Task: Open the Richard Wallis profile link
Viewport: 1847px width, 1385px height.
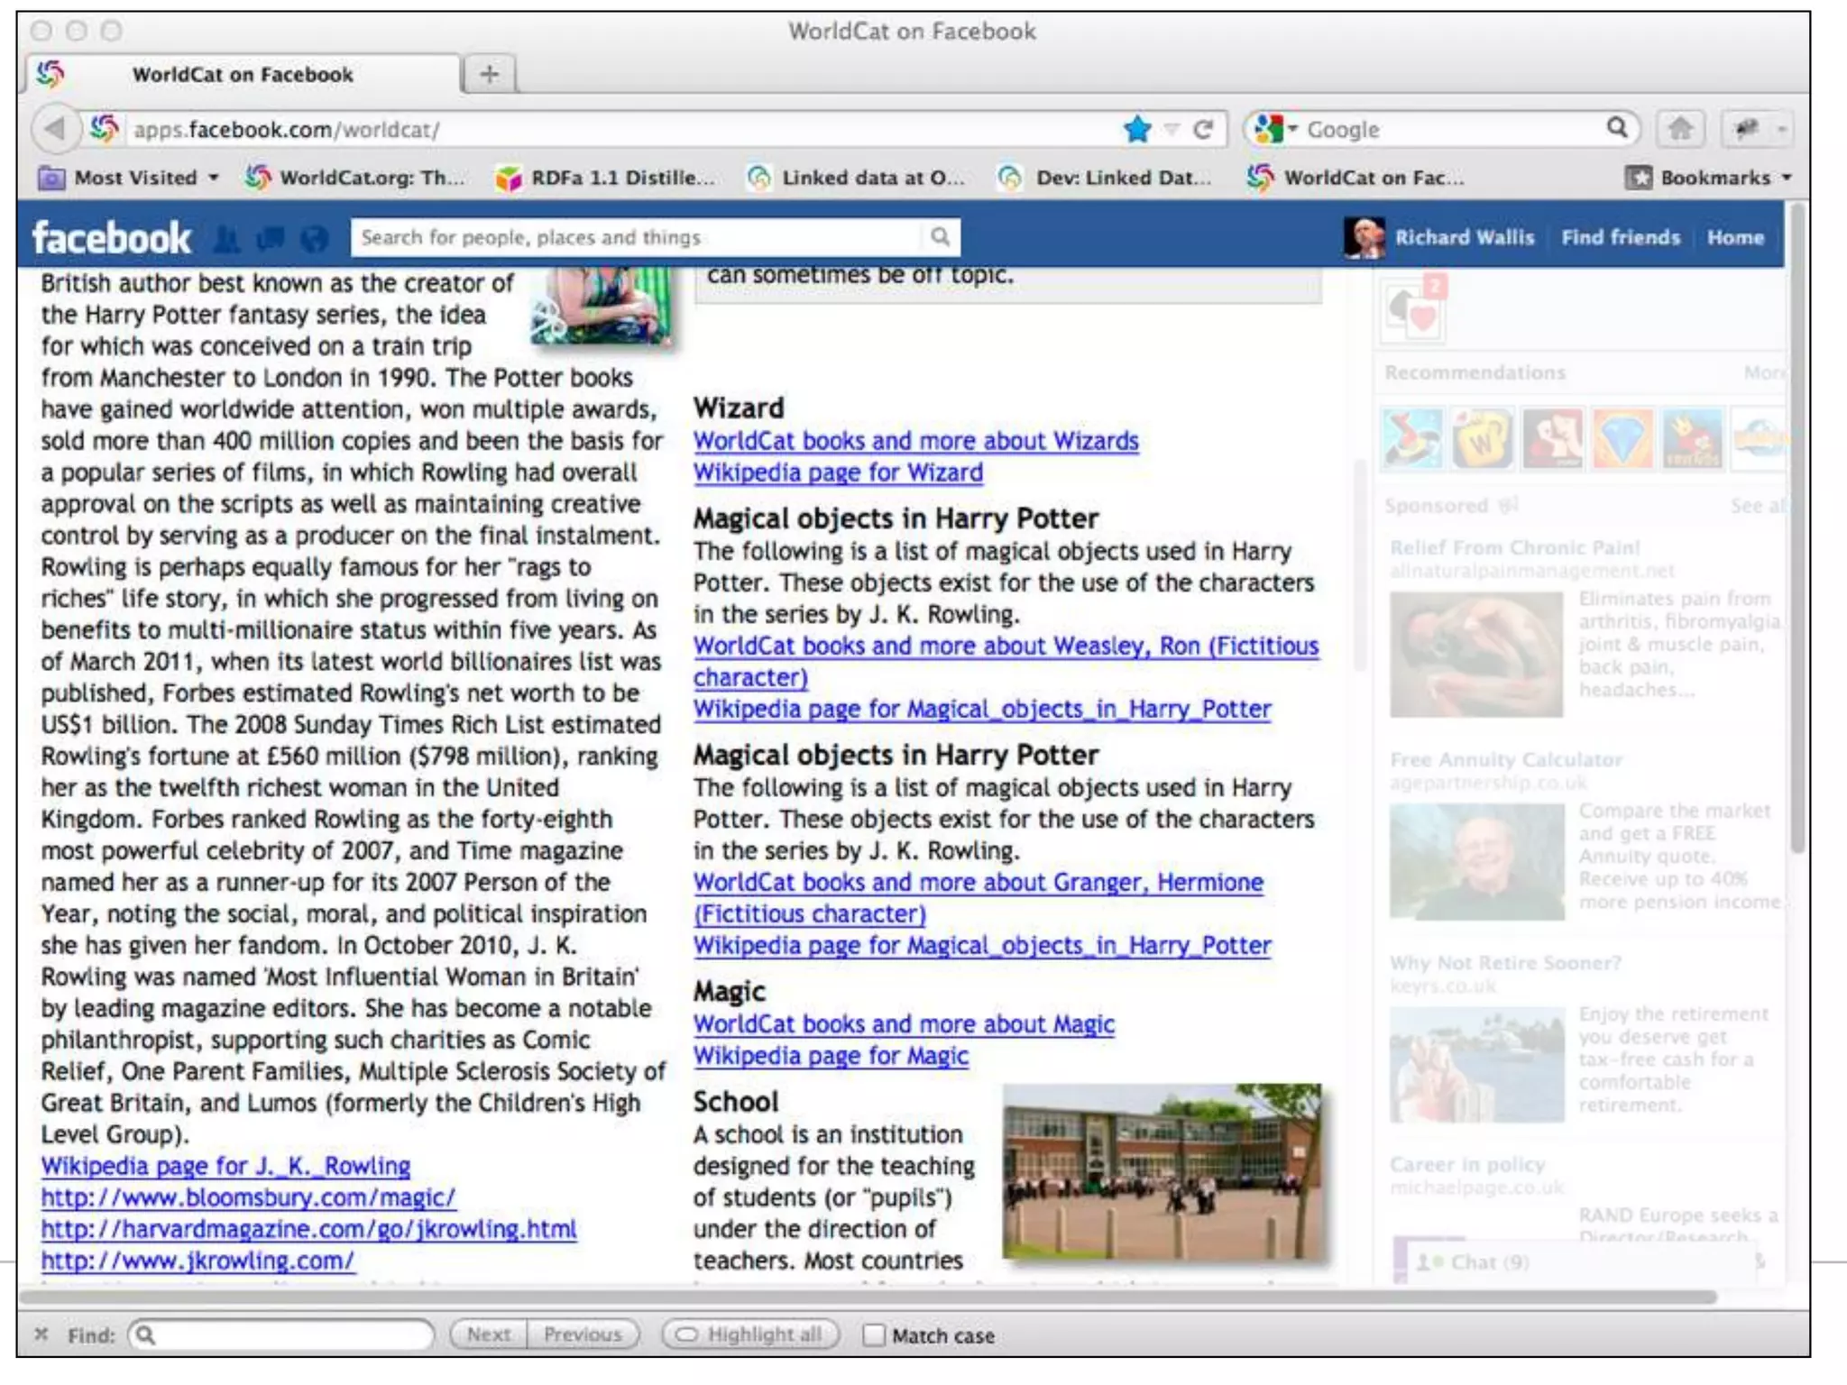Action: [1465, 237]
